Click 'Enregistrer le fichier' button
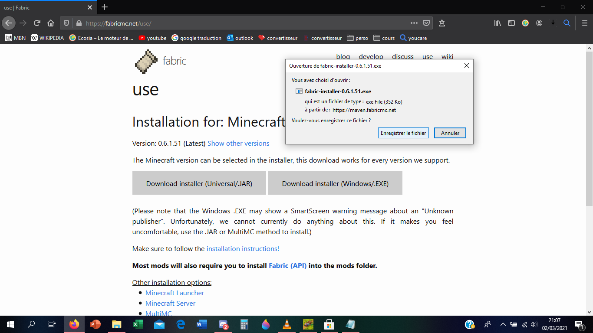 pos(403,133)
